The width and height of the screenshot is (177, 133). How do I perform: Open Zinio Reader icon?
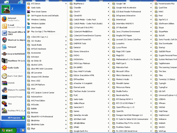point(29,27)
